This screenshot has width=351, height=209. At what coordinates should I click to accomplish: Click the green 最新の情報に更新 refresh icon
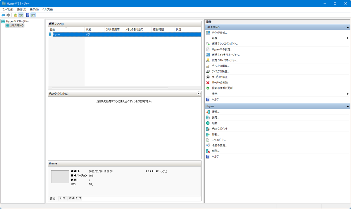coord(208,88)
